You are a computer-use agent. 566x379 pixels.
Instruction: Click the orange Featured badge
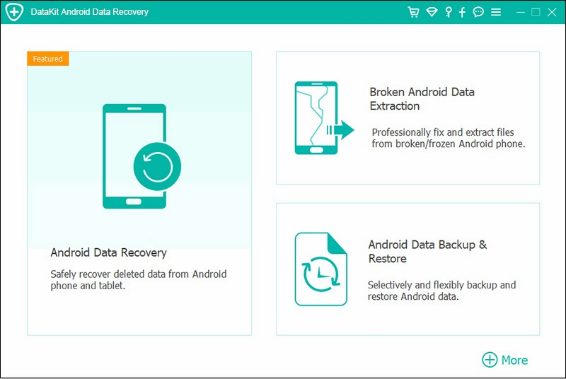(x=48, y=59)
